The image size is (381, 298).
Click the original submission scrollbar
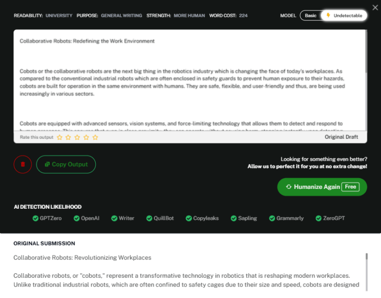367,257
